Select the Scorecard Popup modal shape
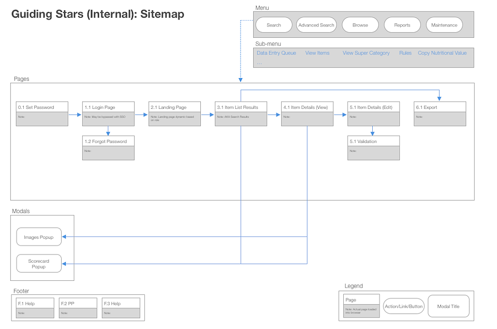The height and width of the screenshot is (329, 497). (x=39, y=264)
